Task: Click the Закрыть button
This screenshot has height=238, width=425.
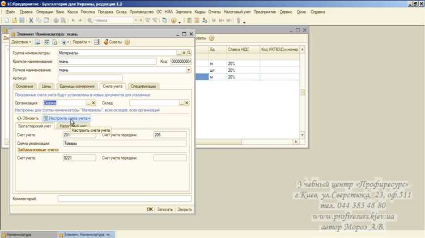Action: (x=185, y=209)
